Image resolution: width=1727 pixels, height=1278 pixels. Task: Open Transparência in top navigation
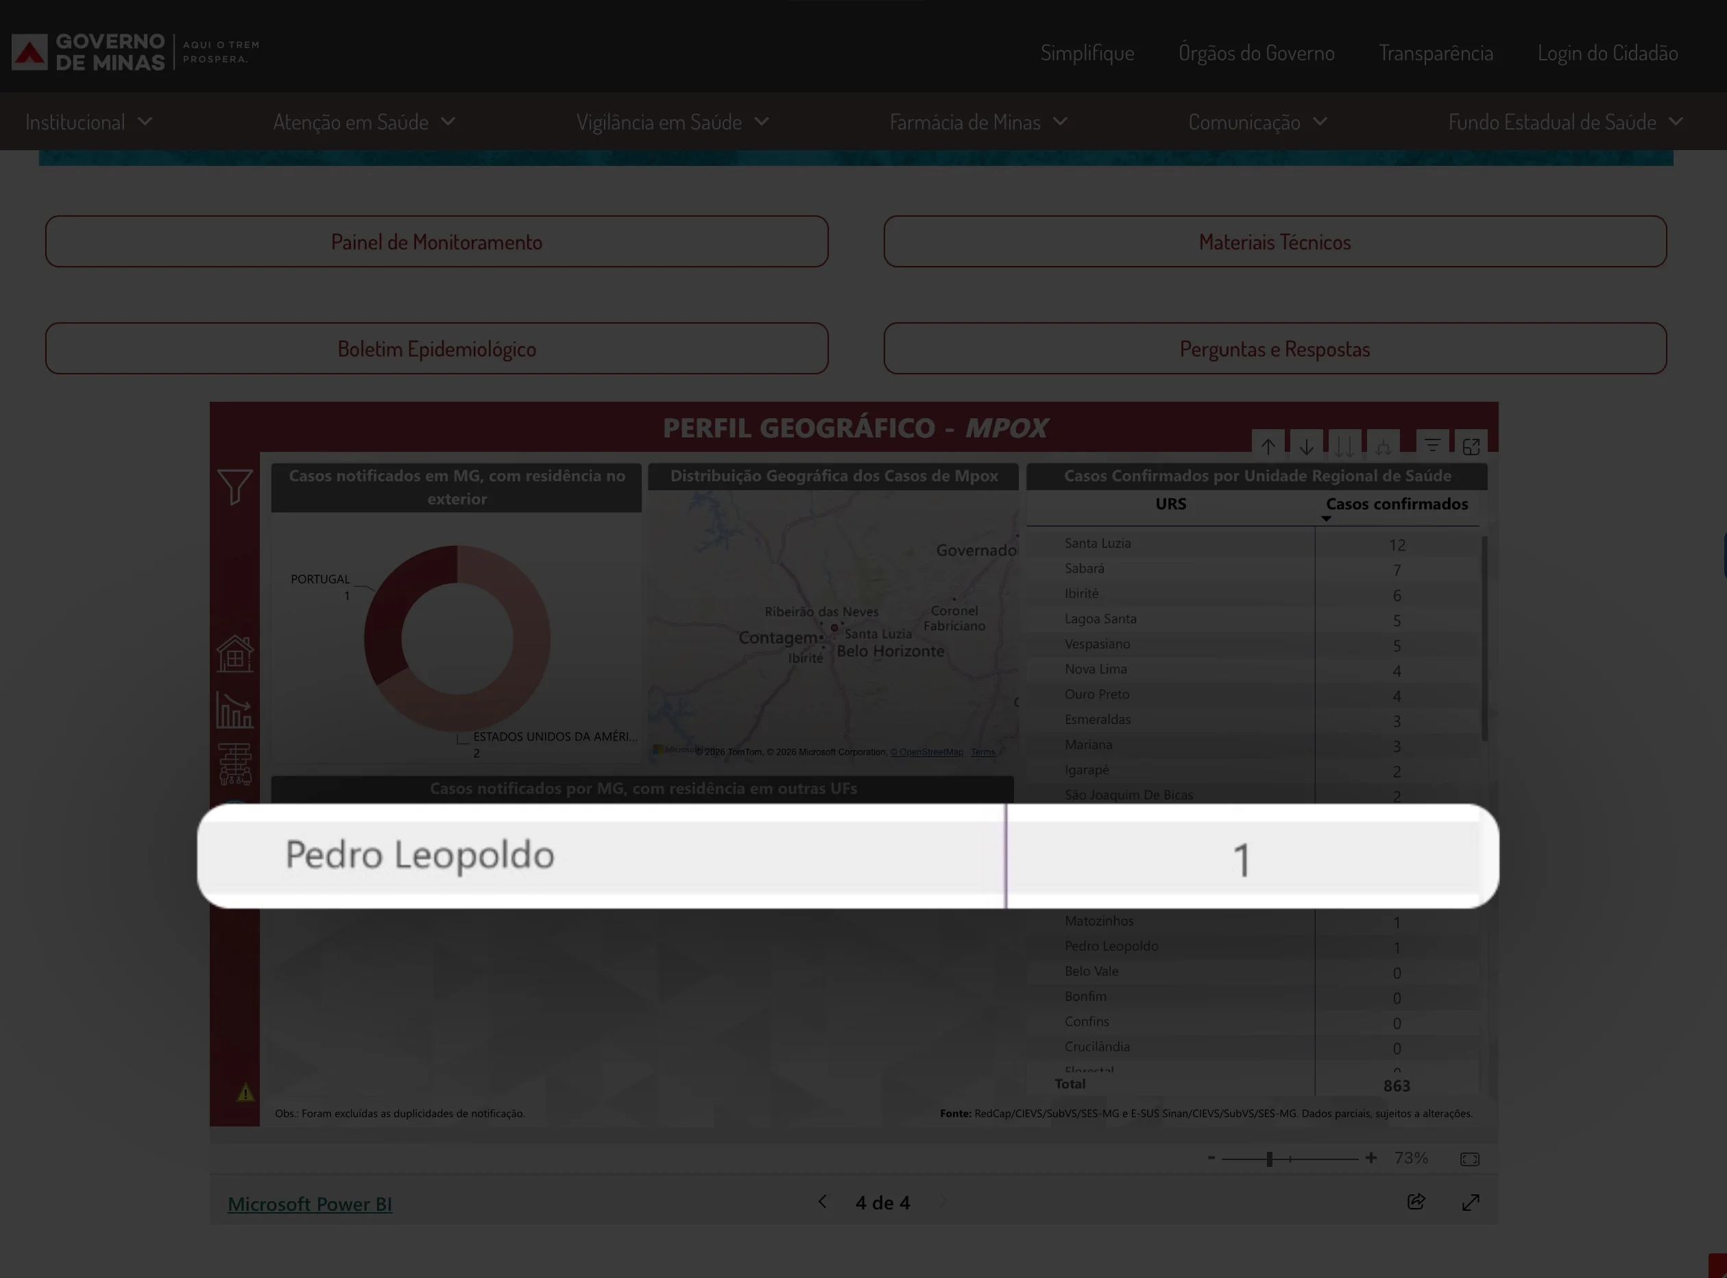(x=1436, y=53)
